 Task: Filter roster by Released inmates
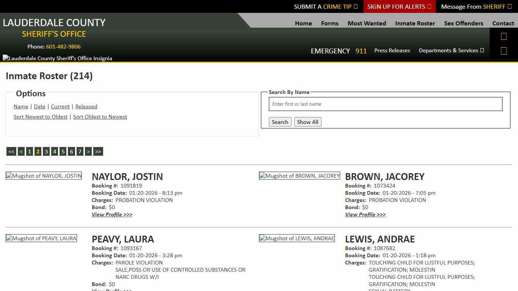point(86,106)
